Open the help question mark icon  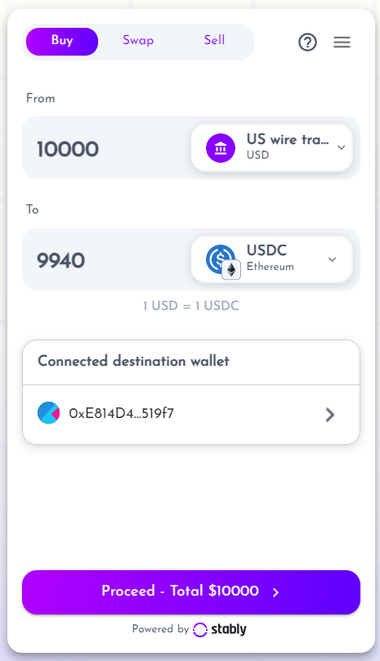[307, 43]
